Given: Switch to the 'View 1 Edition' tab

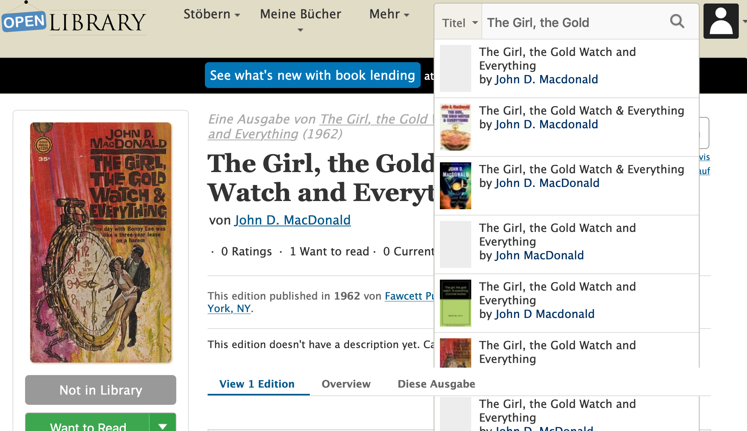Looking at the screenshot, I should [x=257, y=384].
